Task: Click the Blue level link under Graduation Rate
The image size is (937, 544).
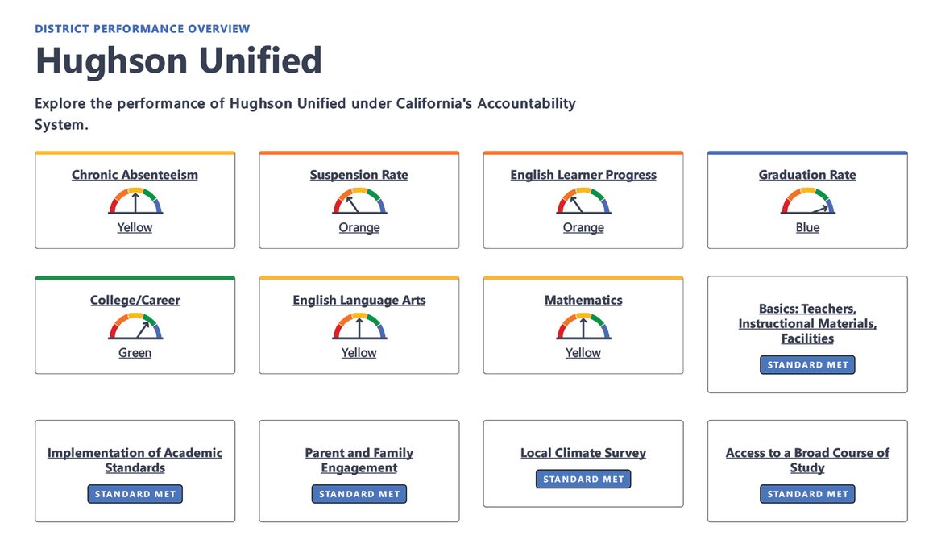Action: (807, 227)
